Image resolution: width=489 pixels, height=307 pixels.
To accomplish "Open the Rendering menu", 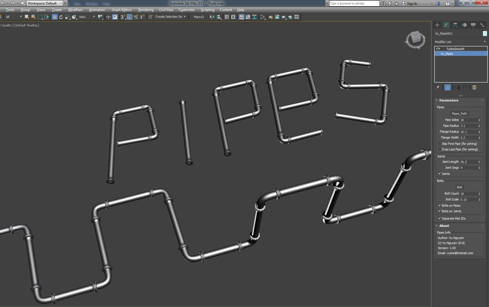I will 146,10.
